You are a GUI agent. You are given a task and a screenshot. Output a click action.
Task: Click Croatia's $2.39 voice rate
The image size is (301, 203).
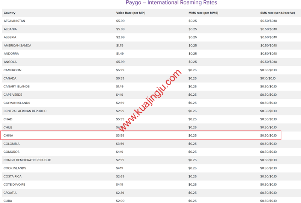click(120, 193)
